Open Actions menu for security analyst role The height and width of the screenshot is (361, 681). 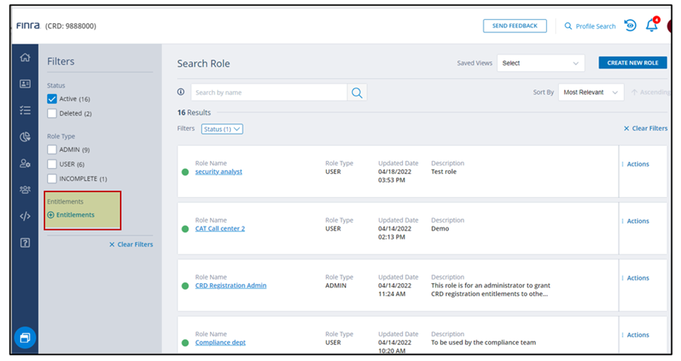click(637, 164)
